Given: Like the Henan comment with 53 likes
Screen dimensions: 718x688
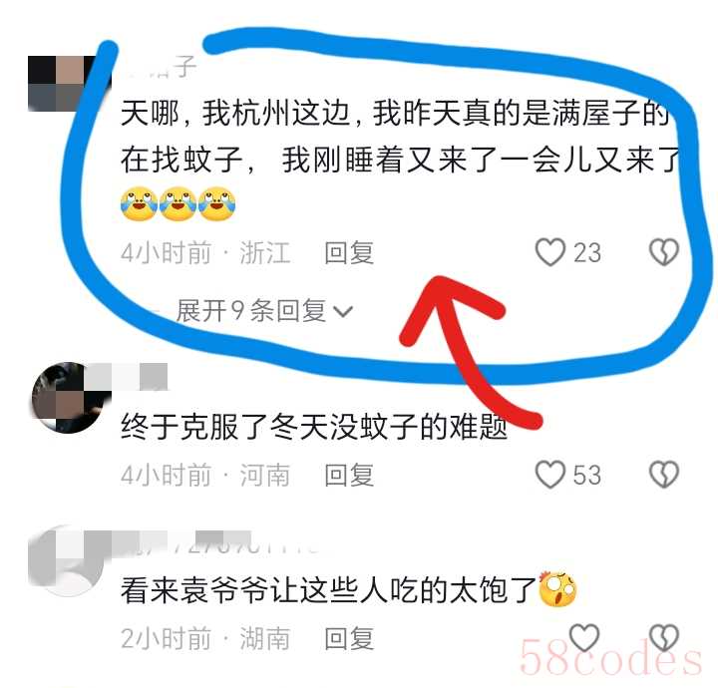Looking at the screenshot, I should pos(549,475).
